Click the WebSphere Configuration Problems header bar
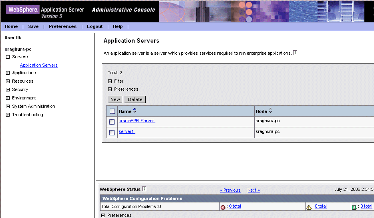The height and width of the screenshot is (218, 374). pyautogui.click(x=237, y=198)
